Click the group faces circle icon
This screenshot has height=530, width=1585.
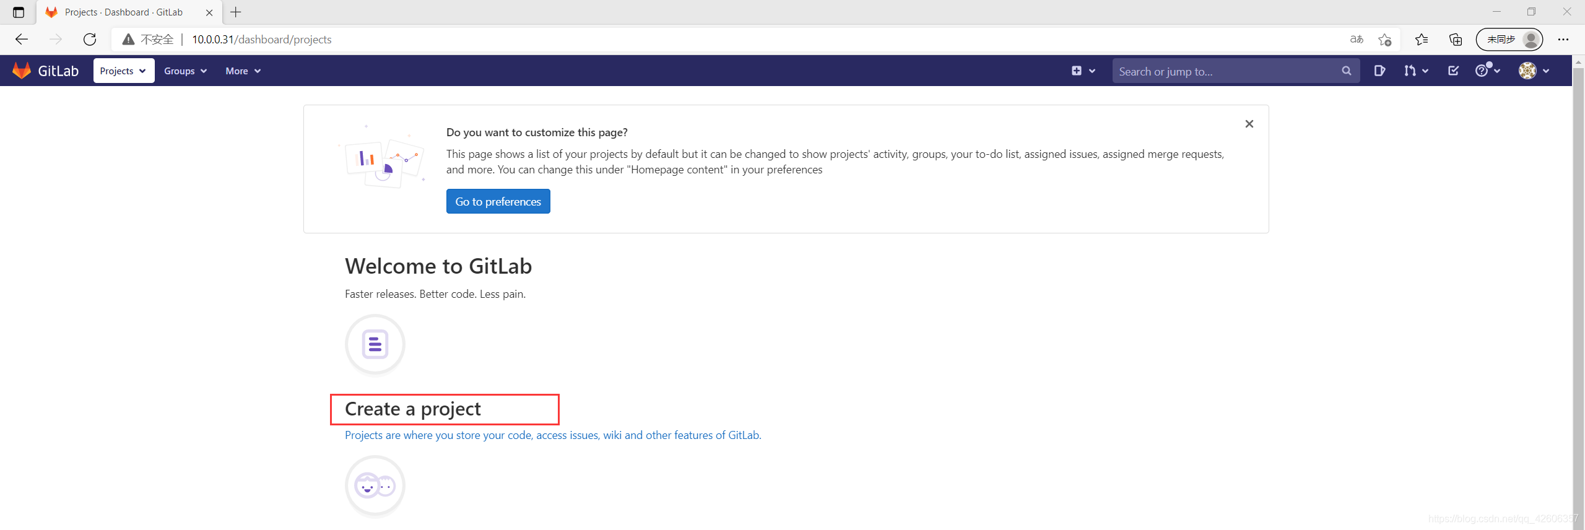tap(375, 486)
